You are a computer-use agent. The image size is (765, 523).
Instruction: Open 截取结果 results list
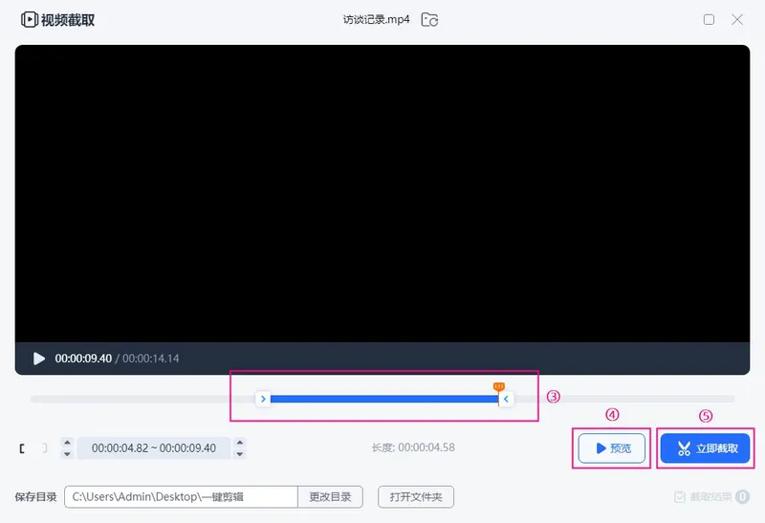(x=711, y=497)
